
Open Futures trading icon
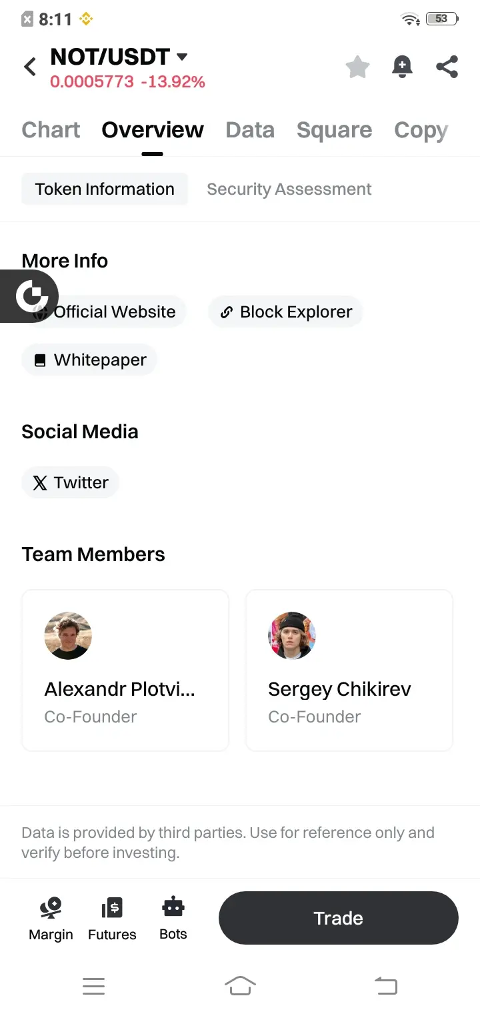112,918
